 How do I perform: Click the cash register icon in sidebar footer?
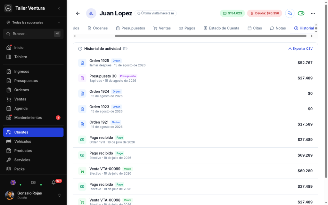coord(33,182)
